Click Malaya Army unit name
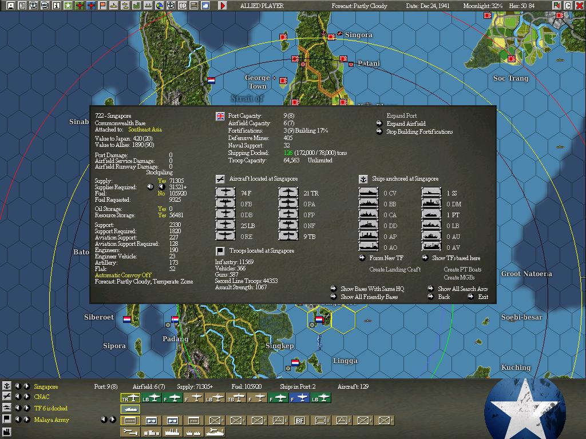 pyautogui.click(x=52, y=420)
